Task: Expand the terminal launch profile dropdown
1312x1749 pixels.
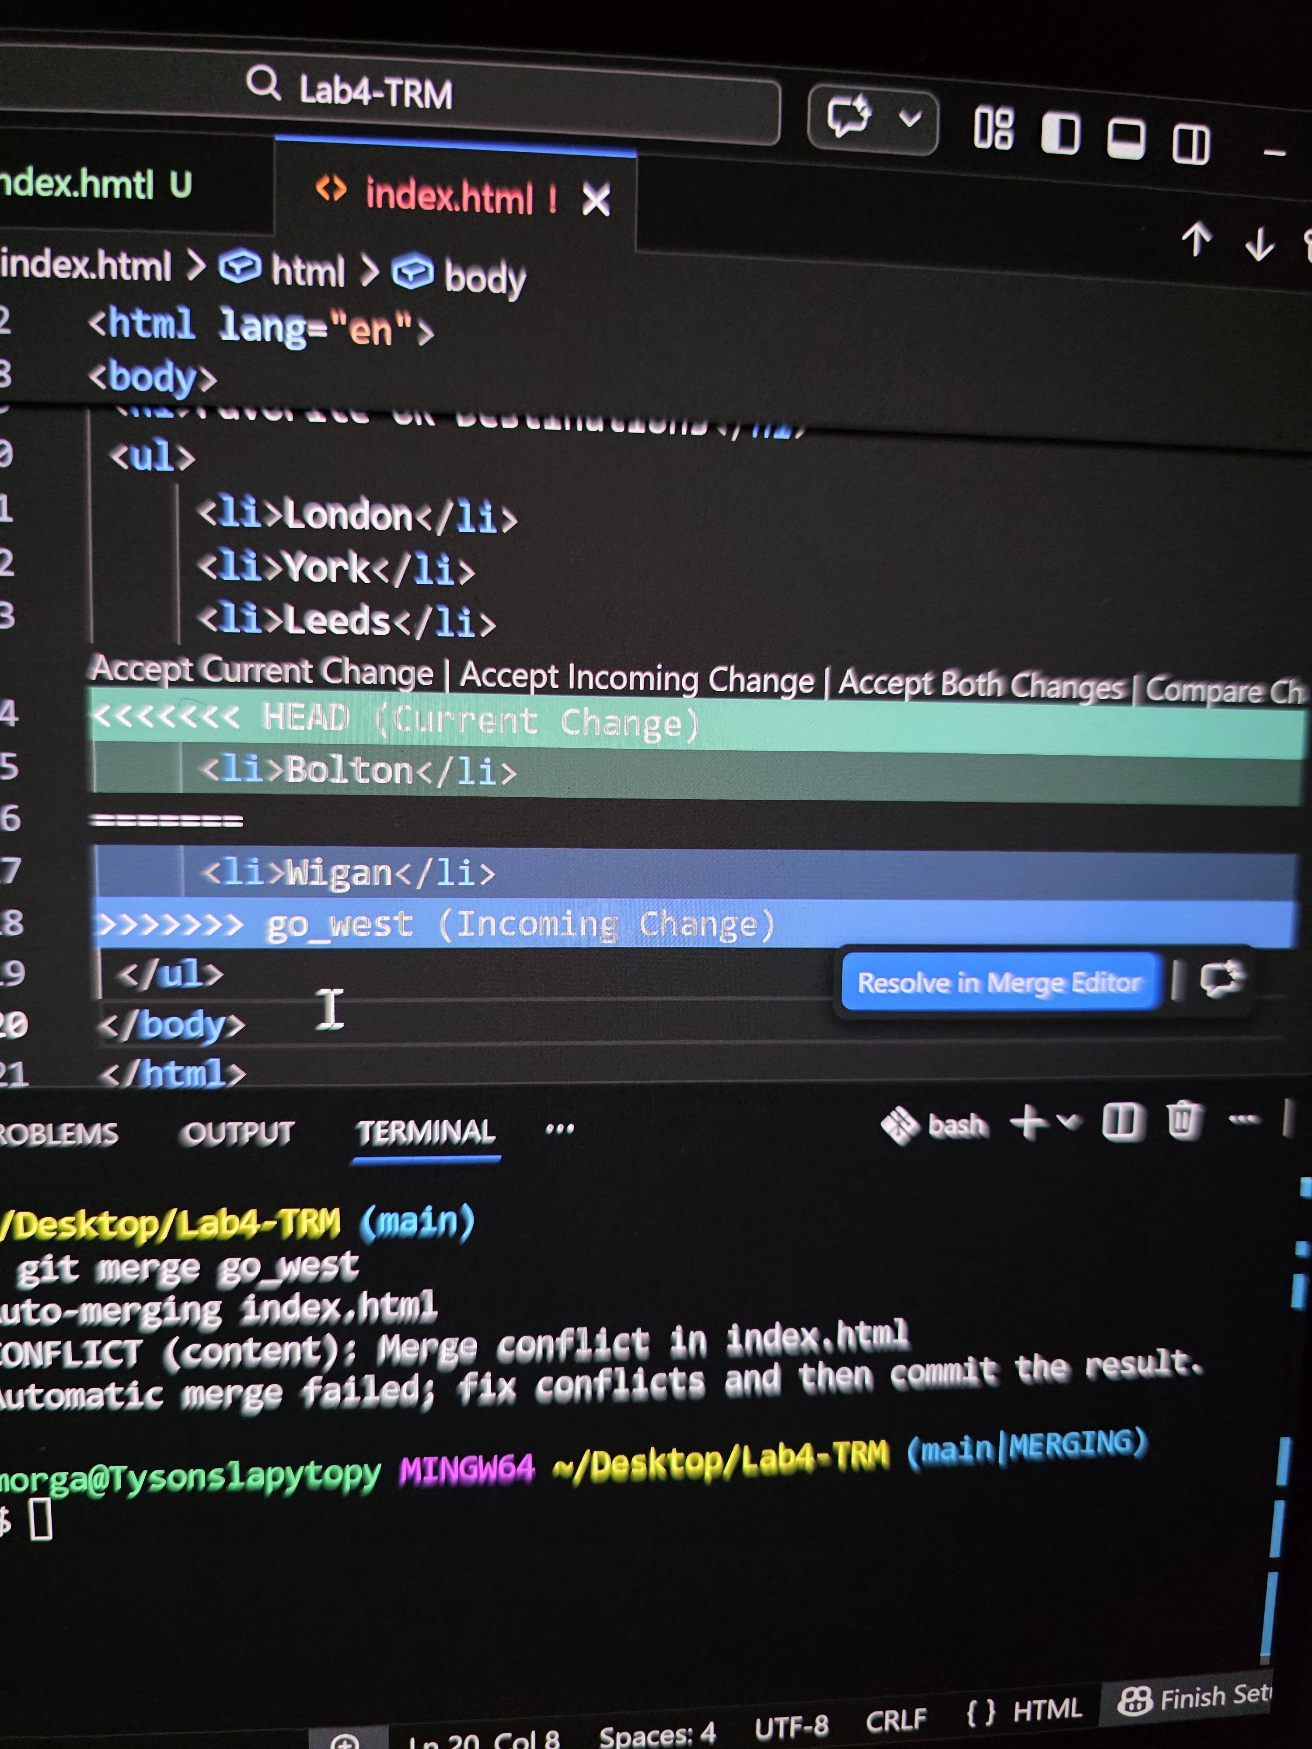Action: tap(1068, 1121)
